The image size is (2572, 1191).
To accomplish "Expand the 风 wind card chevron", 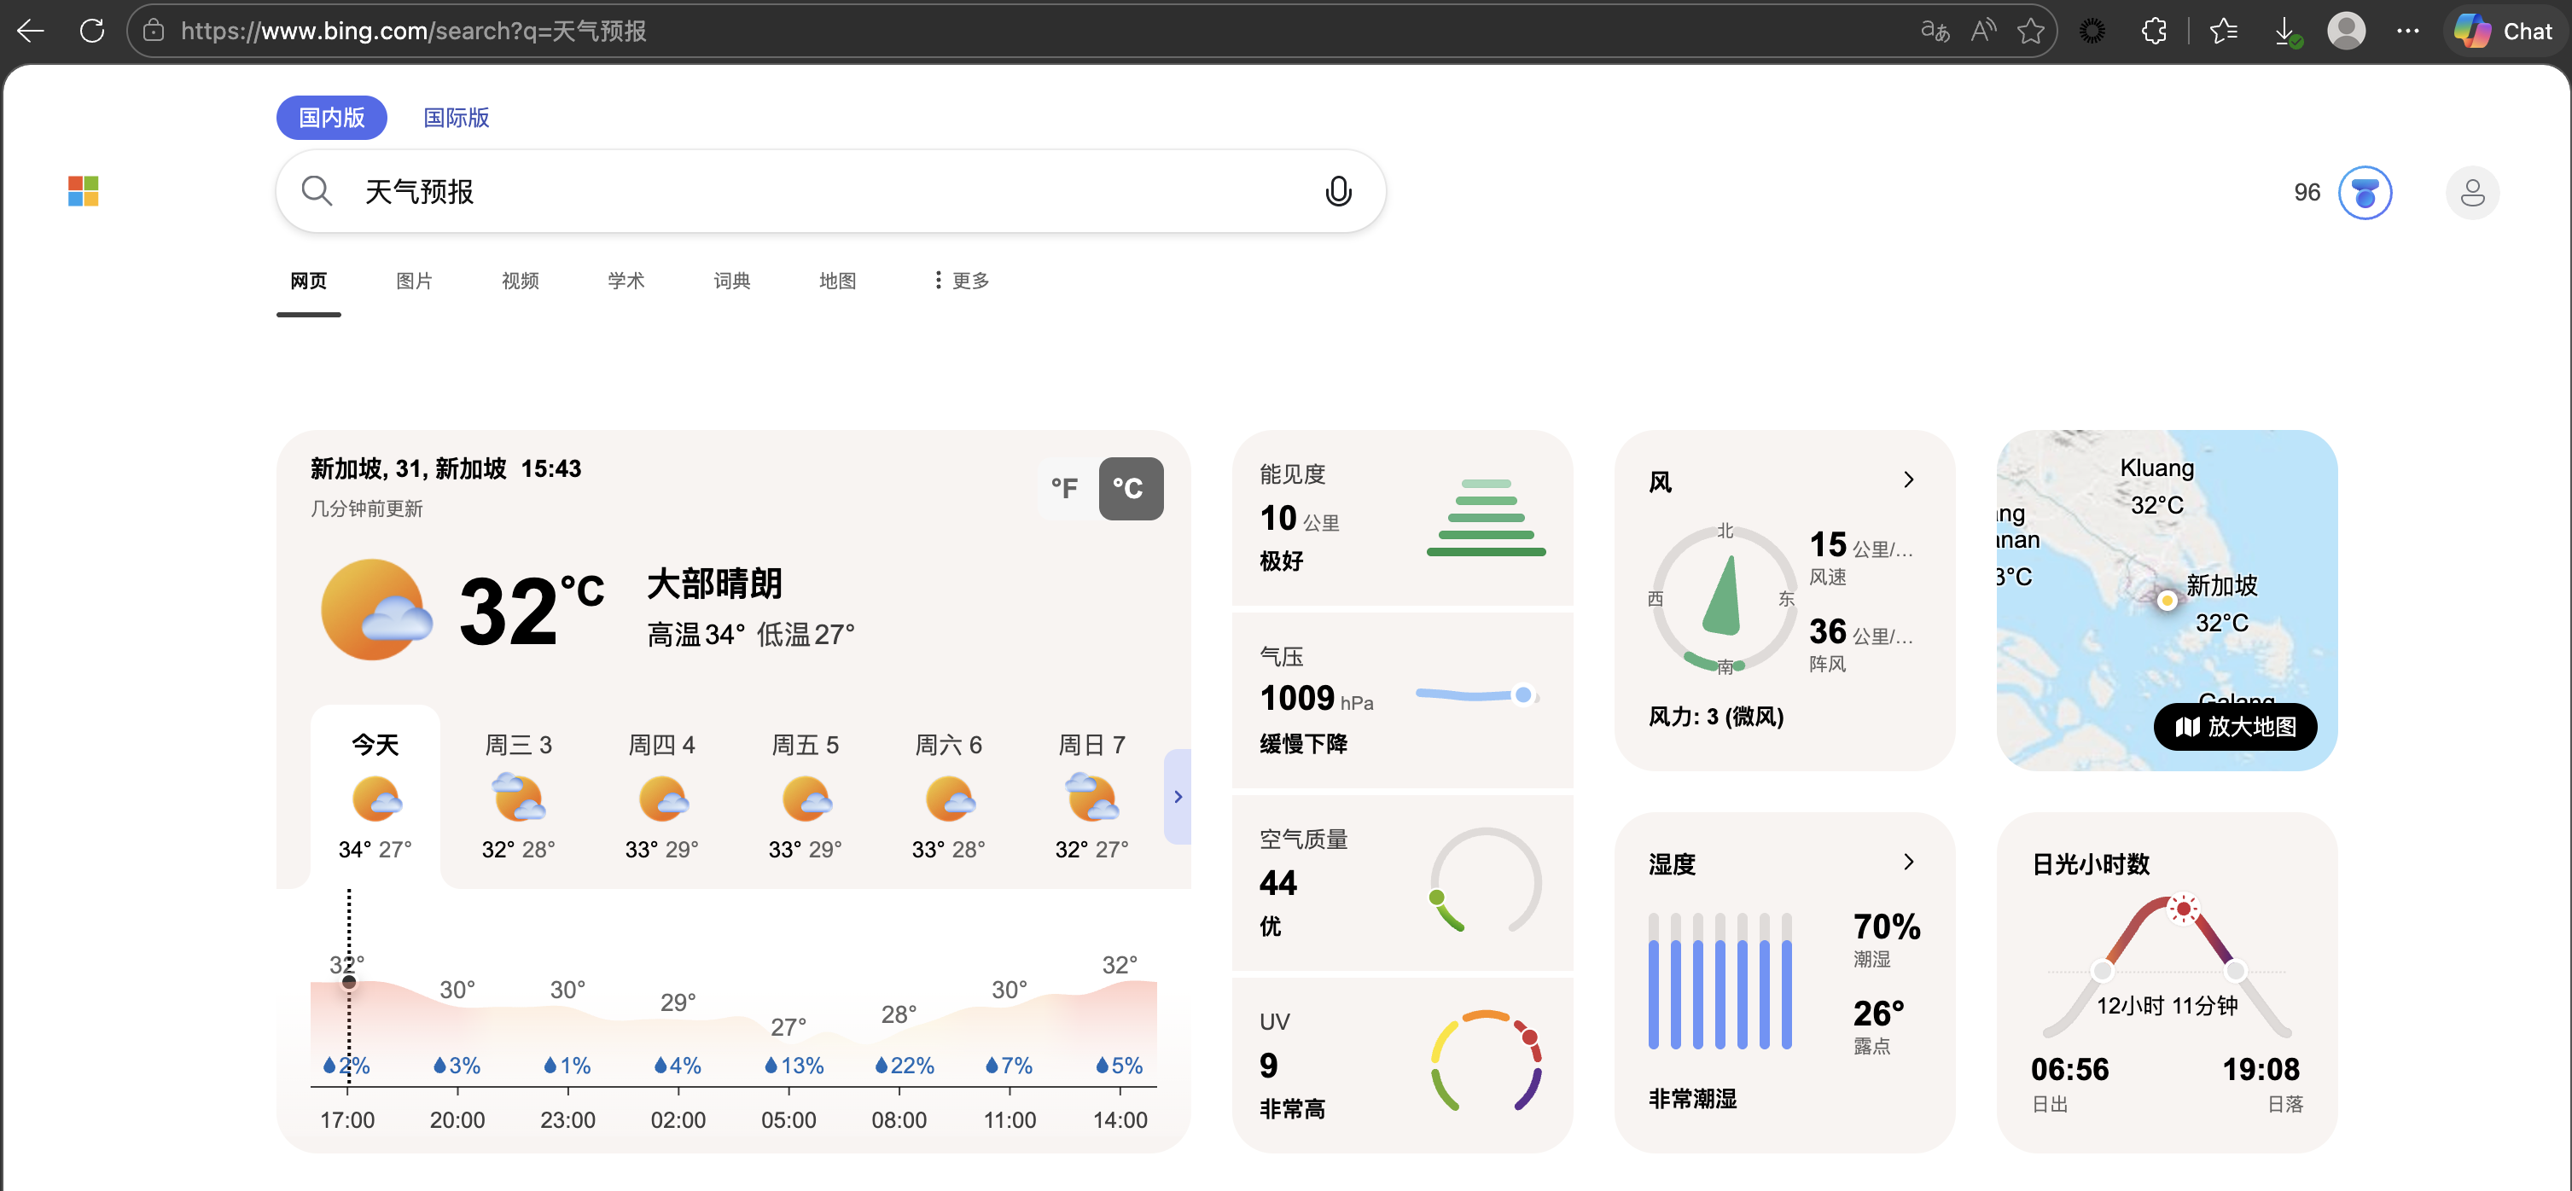I will pos(1909,480).
